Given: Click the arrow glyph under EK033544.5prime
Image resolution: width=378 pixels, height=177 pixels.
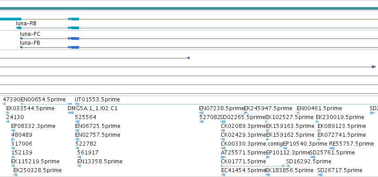Looking at the screenshot, I should click(x=8, y=113).
